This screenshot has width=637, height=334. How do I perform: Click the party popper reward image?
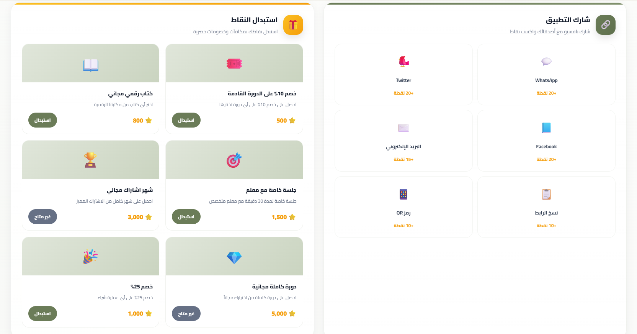coord(91,257)
